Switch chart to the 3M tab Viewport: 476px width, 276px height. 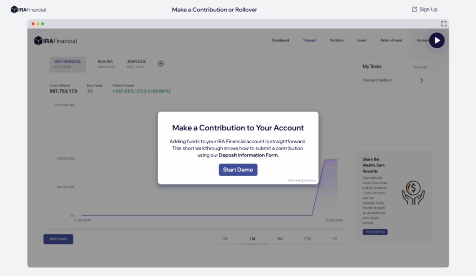[280, 239]
